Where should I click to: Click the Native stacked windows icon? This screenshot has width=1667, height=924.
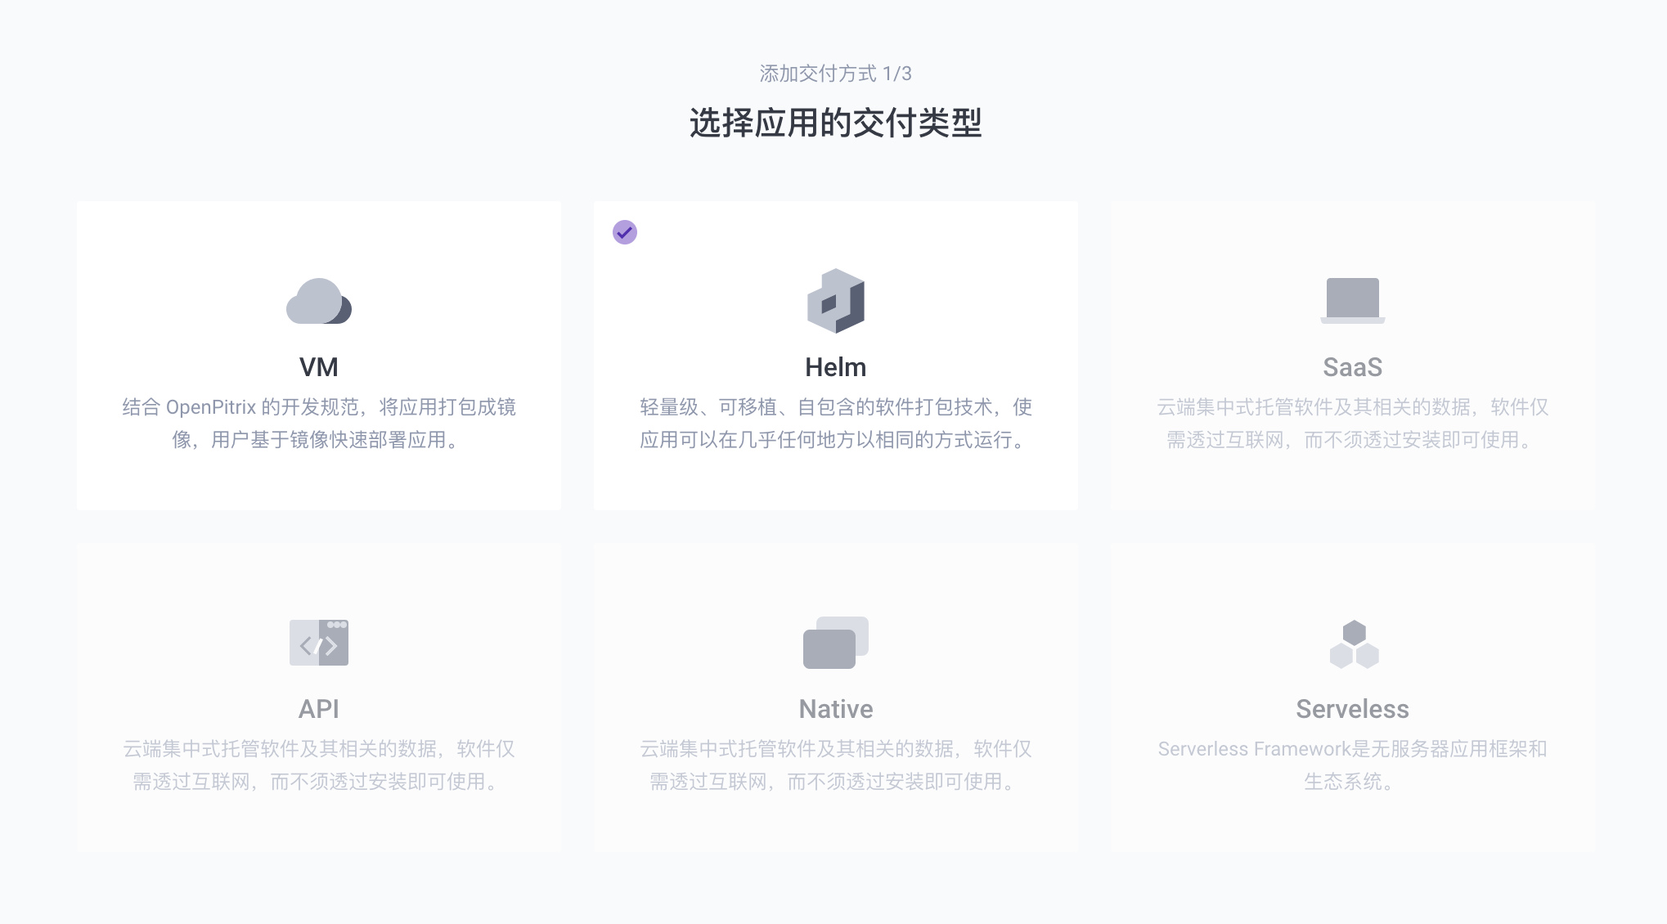coord(836,643)
